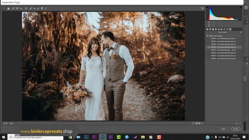Open the Effects fx panel tab

pyautogui.click(x=224, y=30)
